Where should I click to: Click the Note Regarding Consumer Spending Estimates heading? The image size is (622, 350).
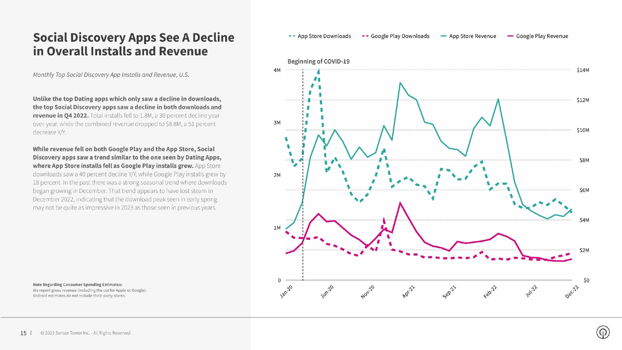click(77, 285)
